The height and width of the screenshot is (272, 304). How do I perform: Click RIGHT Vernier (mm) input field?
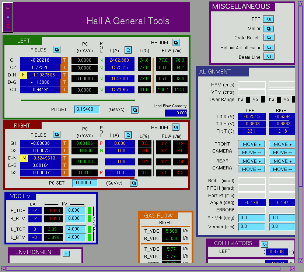pos(282,227)
